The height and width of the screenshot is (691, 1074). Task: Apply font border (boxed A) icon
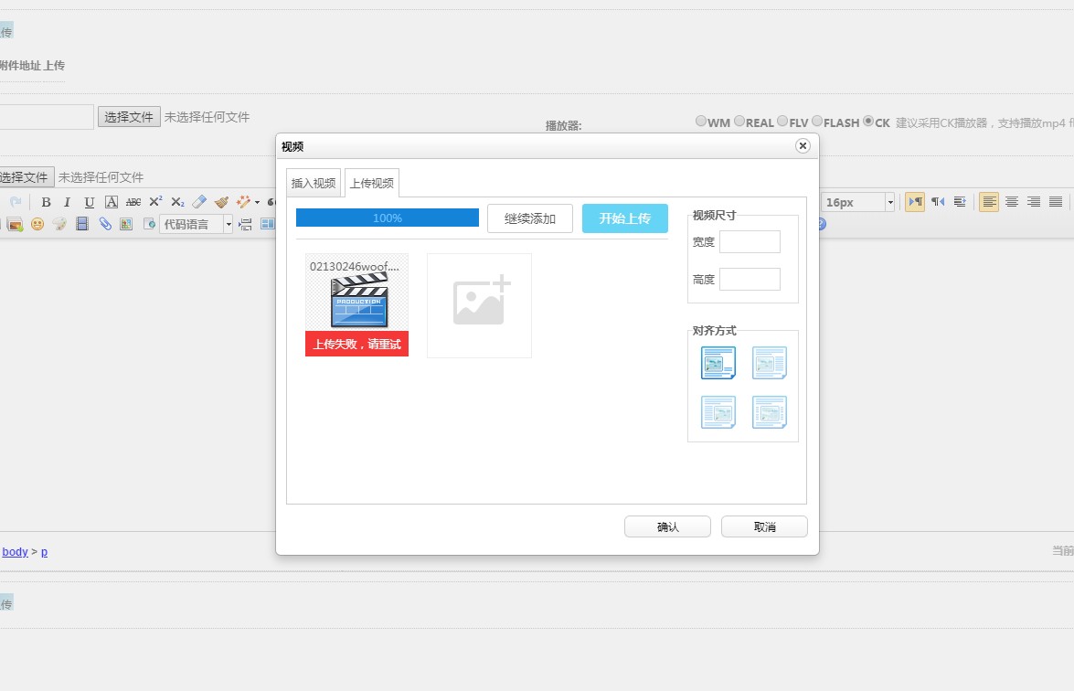click(x=111, y=202)
